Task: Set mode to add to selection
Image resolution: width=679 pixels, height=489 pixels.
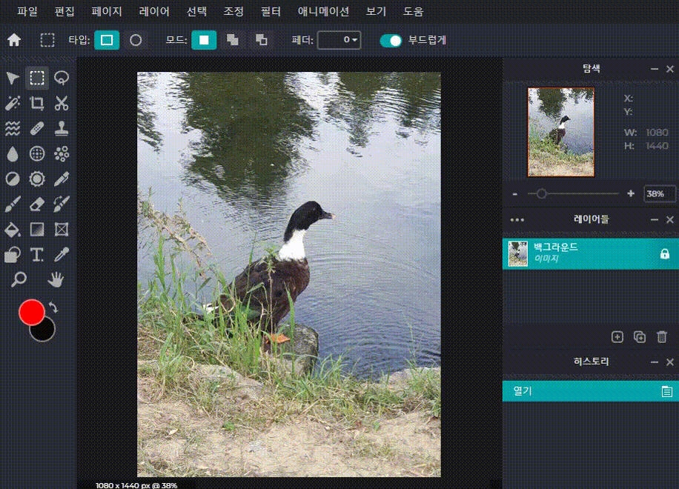Action: [233, 40]
